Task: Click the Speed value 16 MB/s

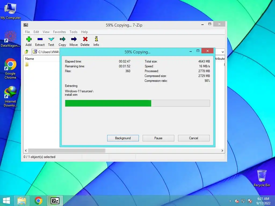Action: point(204,66)
